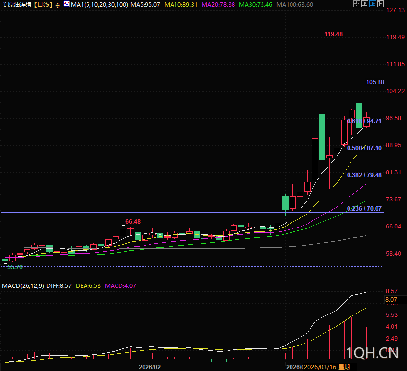
Task: Click the MACD(26,12,9) indicator title
Action: click(x=23, y=286)
